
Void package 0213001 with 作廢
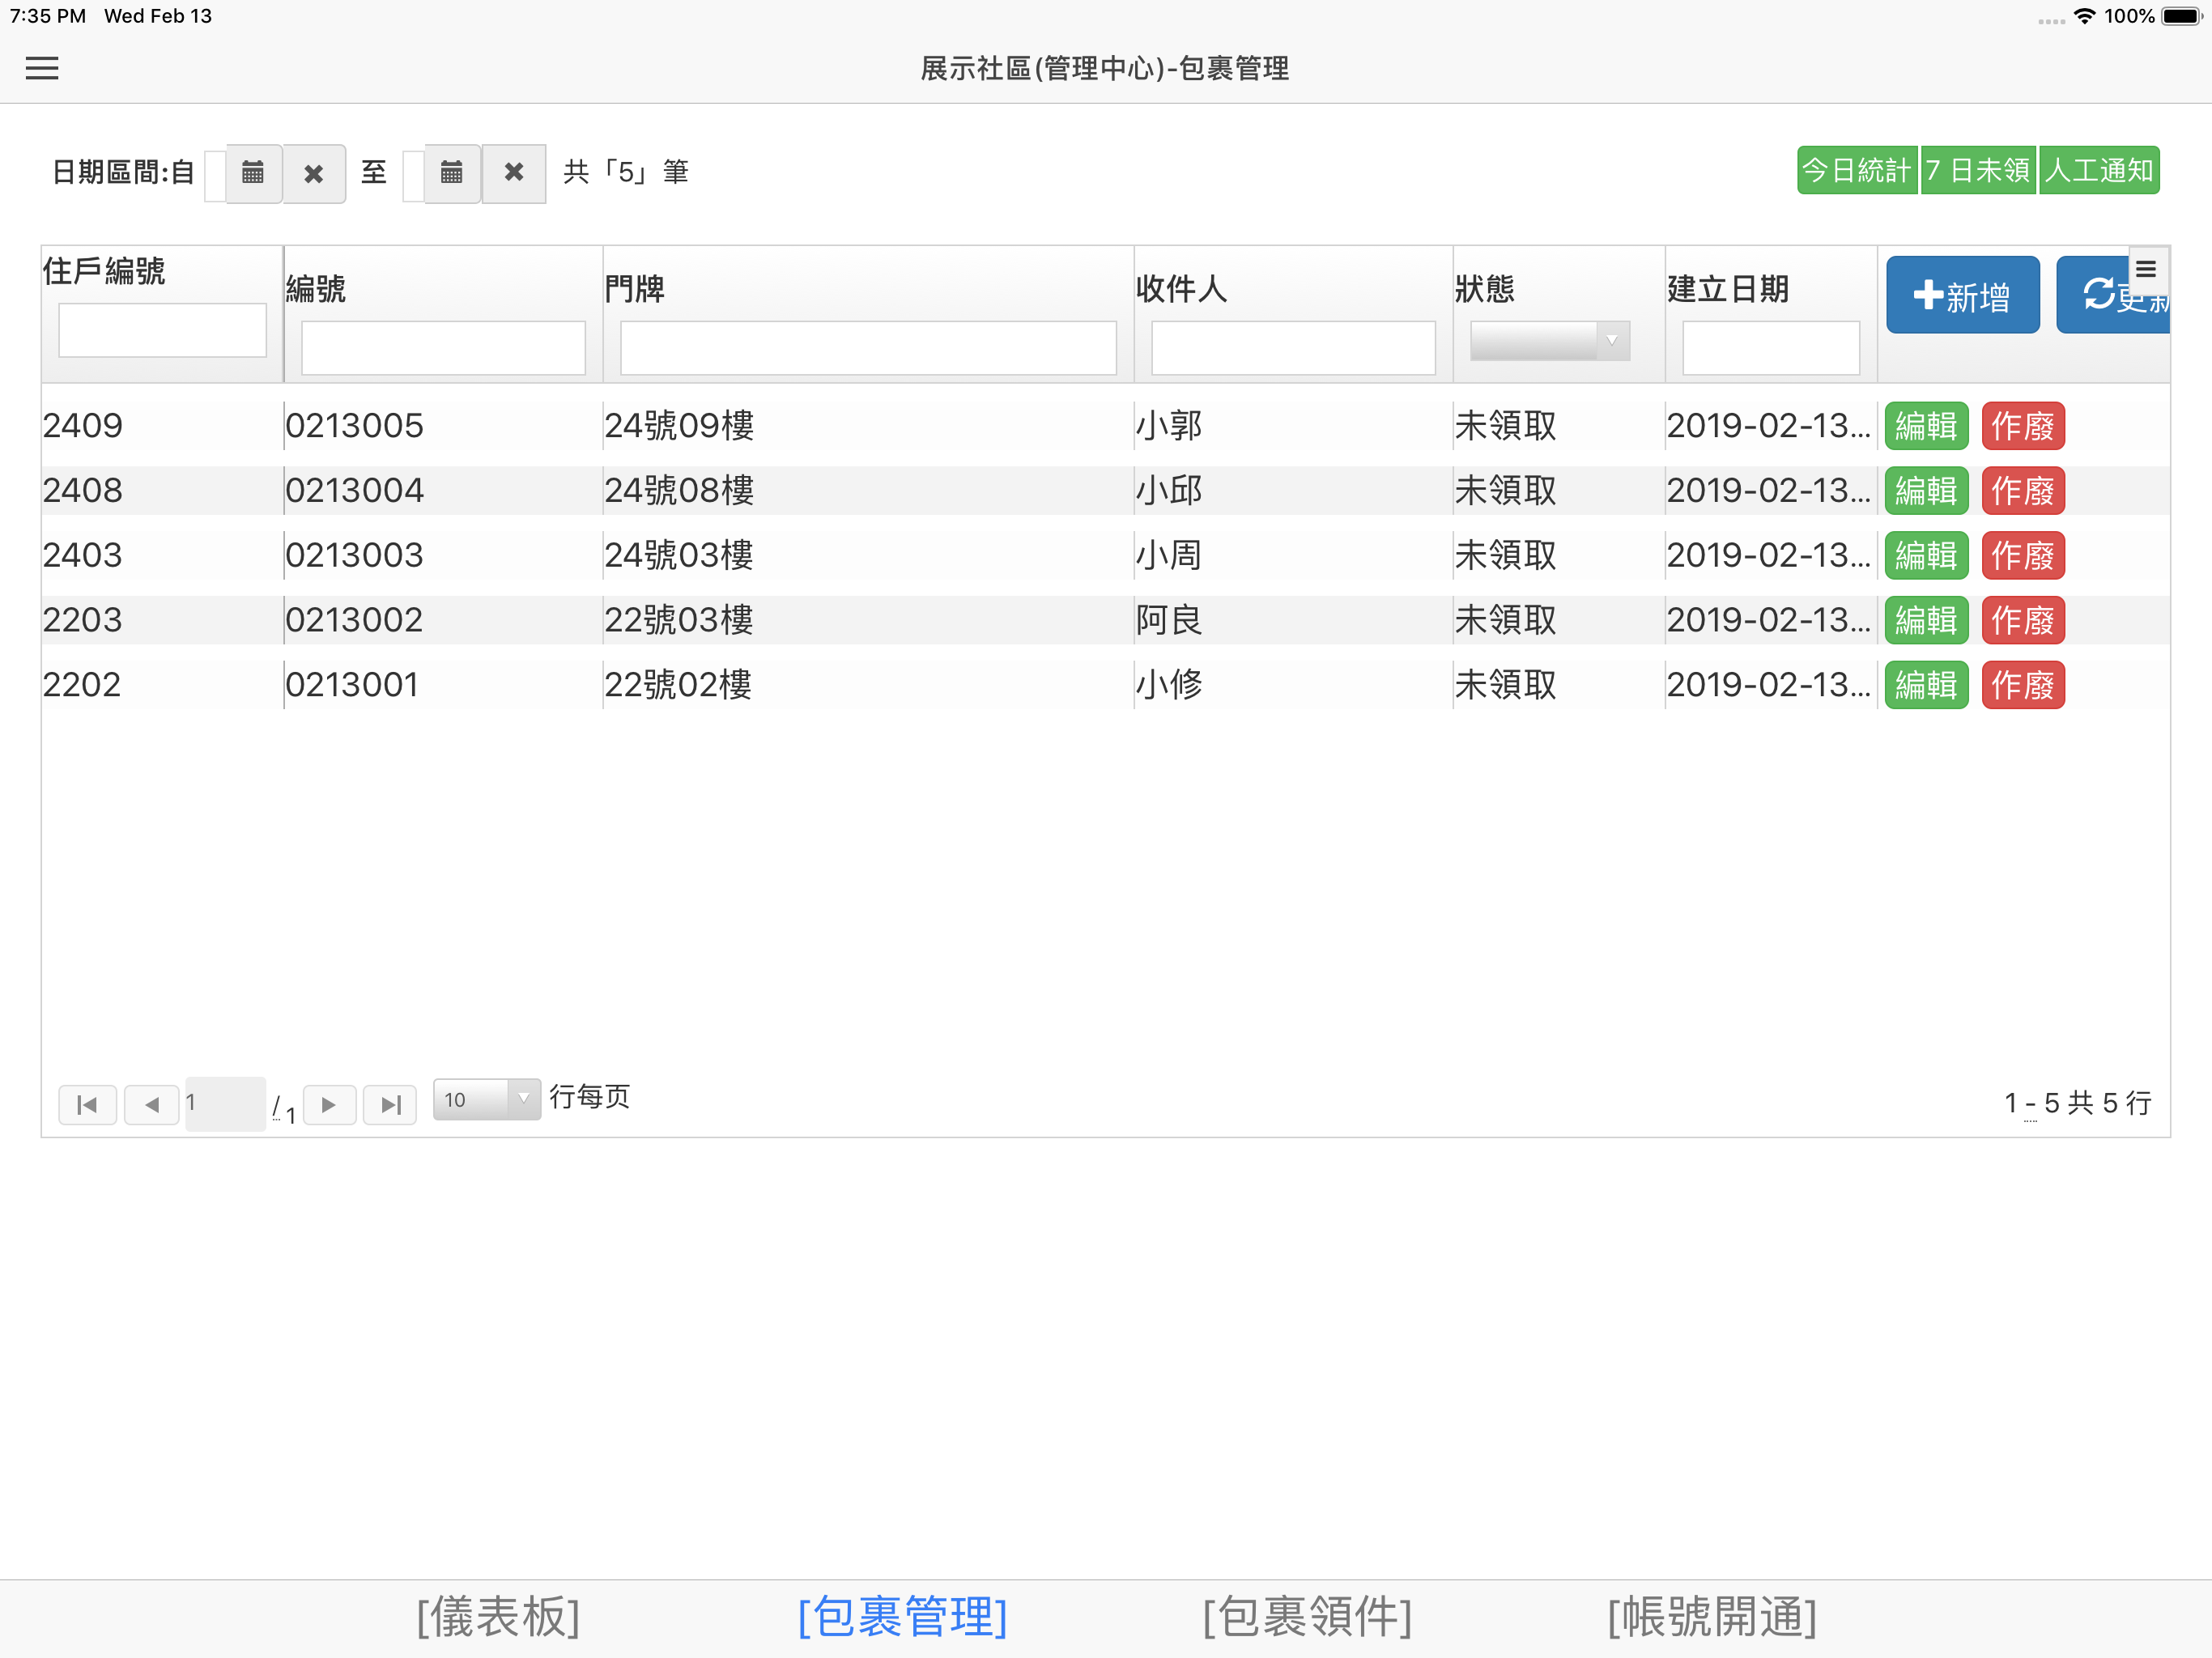tap(2023, 685)
